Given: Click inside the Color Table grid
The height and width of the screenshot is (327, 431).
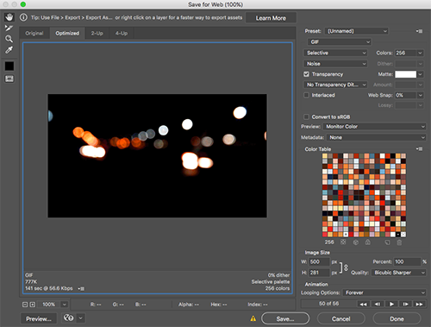Looking at the screenshot, I should tap(364, 195).
